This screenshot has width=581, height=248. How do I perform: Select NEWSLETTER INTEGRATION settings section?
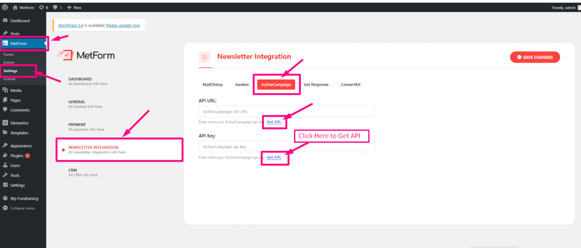[119, 149]
